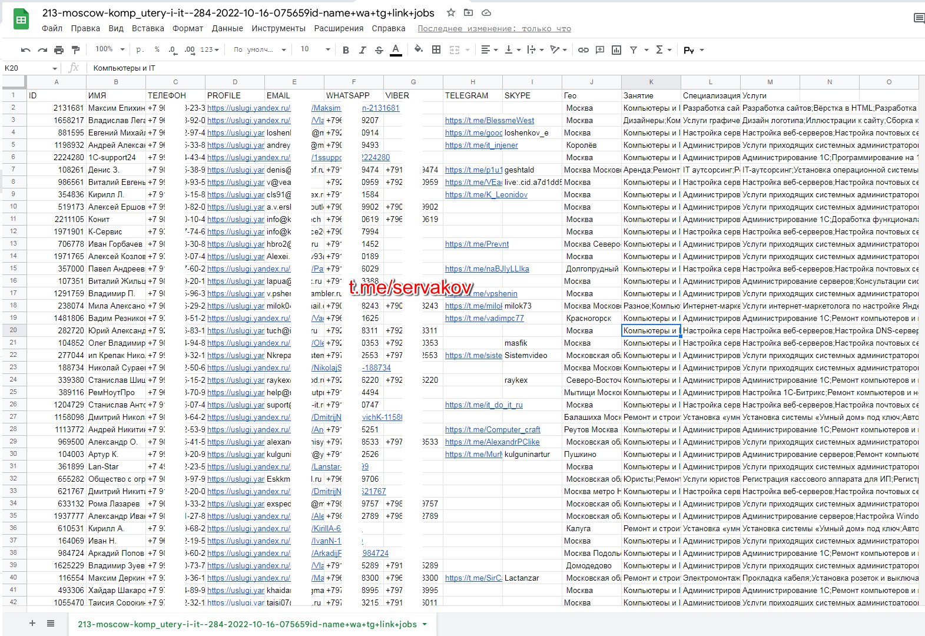This screenshot has height=636, width=925.
Task: Star this document
Action: pos(451,12)
